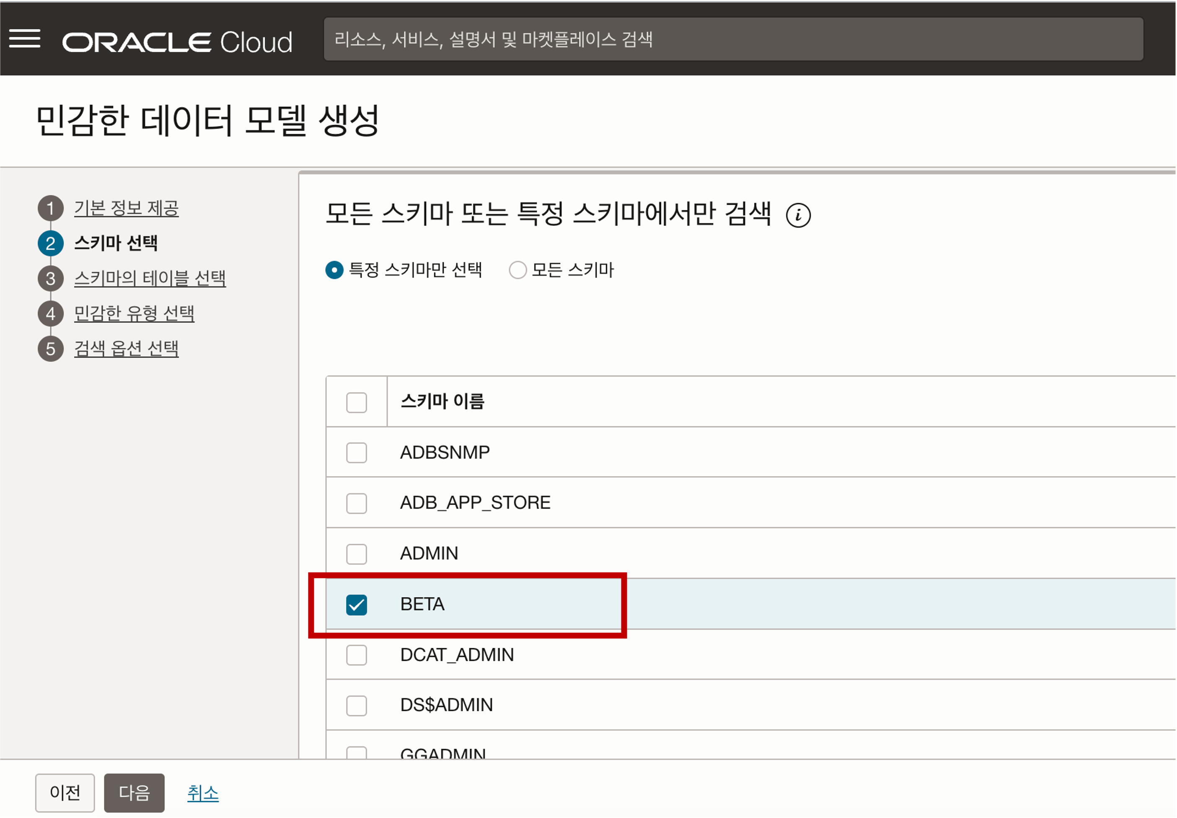
Task: Click the info icon beside the schema search heading
Action: pyautogui.click(x=798, y=215)
